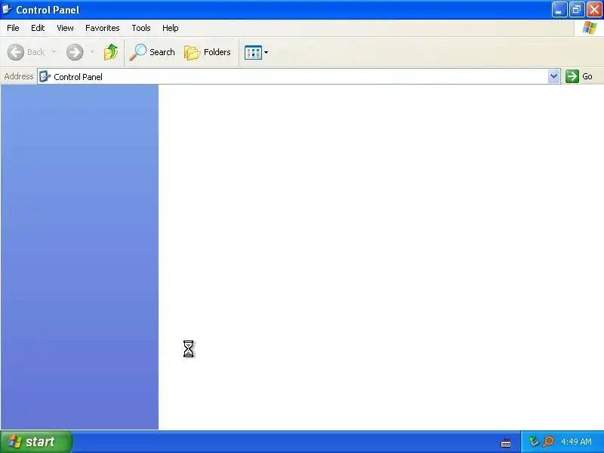Screen dimensions: 604x453
Task: Click the Control Panel address field
Action: point(298,77)
